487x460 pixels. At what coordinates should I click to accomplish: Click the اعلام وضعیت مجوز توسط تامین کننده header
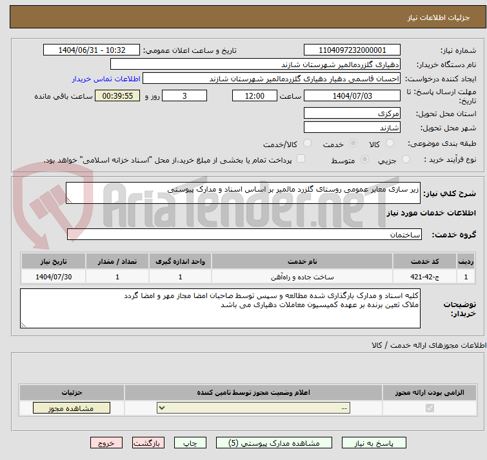[253, 392]
